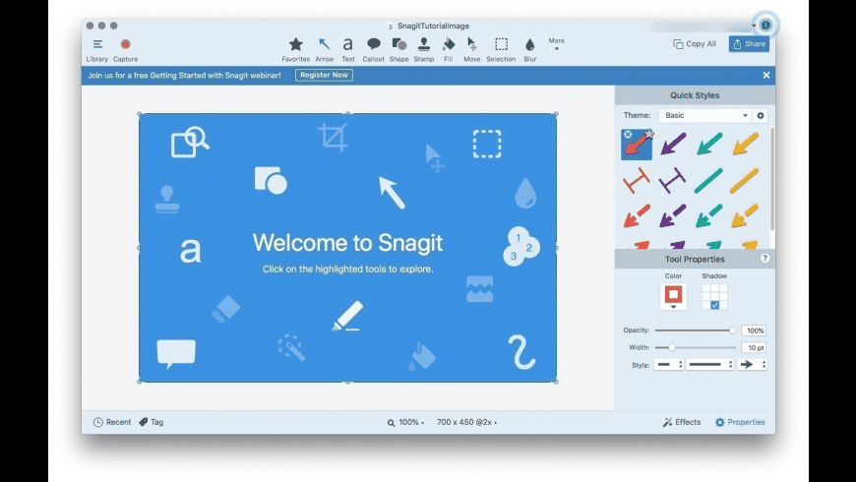Image resolution: width=856 pixels, height=482 pixels.
Task: Select the Selection tool
Action: [x=501, y=49]
